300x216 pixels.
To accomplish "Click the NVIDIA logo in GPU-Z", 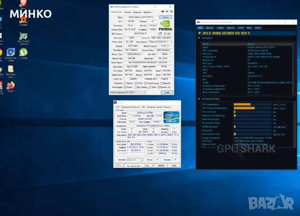I will point(165,26).
